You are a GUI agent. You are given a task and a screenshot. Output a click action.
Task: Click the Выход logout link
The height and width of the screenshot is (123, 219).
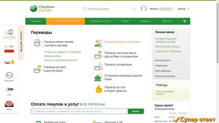click(181, 9)
